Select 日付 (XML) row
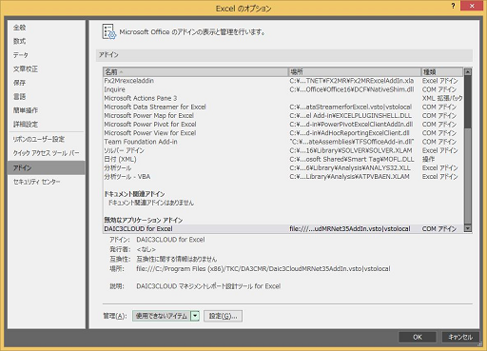 (x=283, y=159)
